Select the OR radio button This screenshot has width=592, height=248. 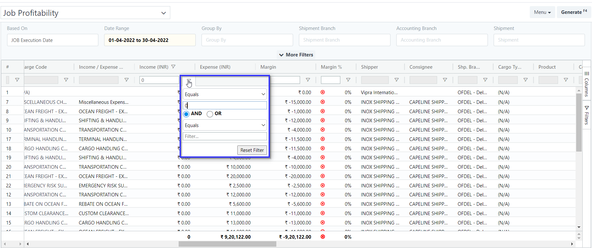[x=210, y=114]
